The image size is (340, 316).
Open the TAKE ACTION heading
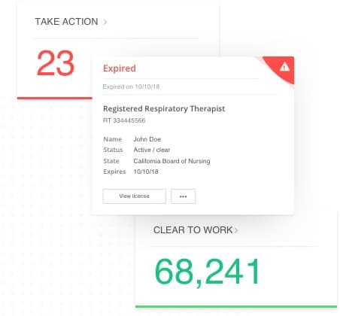66,22
